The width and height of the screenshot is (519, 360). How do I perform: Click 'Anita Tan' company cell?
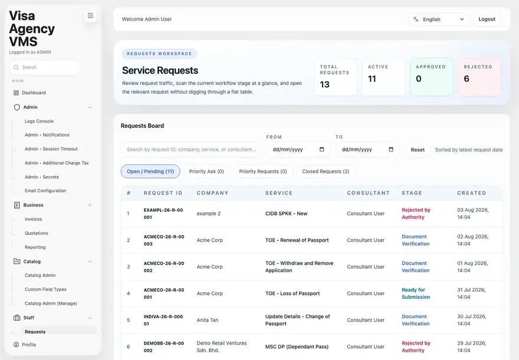pos(207,320)
